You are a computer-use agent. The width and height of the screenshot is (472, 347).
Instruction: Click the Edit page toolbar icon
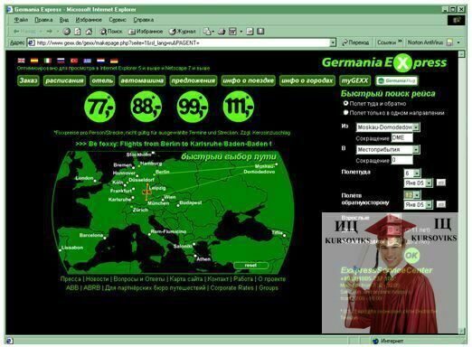(x=232, y=32)
